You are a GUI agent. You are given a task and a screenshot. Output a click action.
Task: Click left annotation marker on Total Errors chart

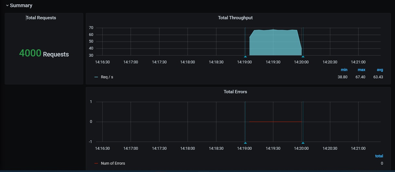245,143
